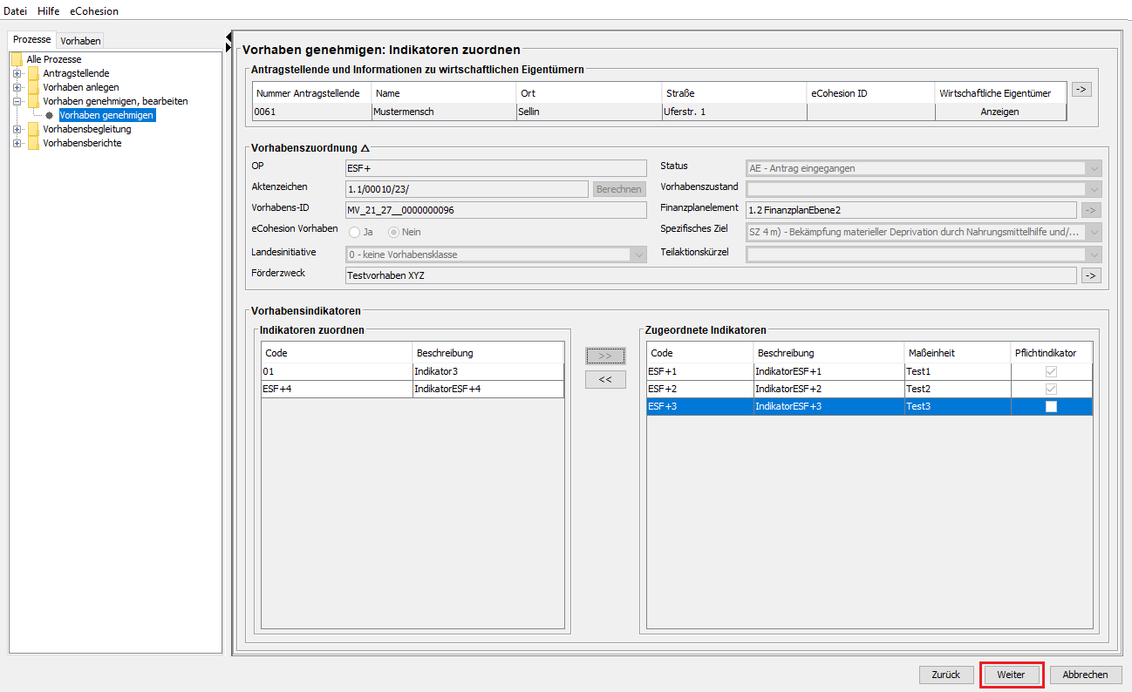
Task: Click the Weiter button
Action: click(x=1011, y=675)
